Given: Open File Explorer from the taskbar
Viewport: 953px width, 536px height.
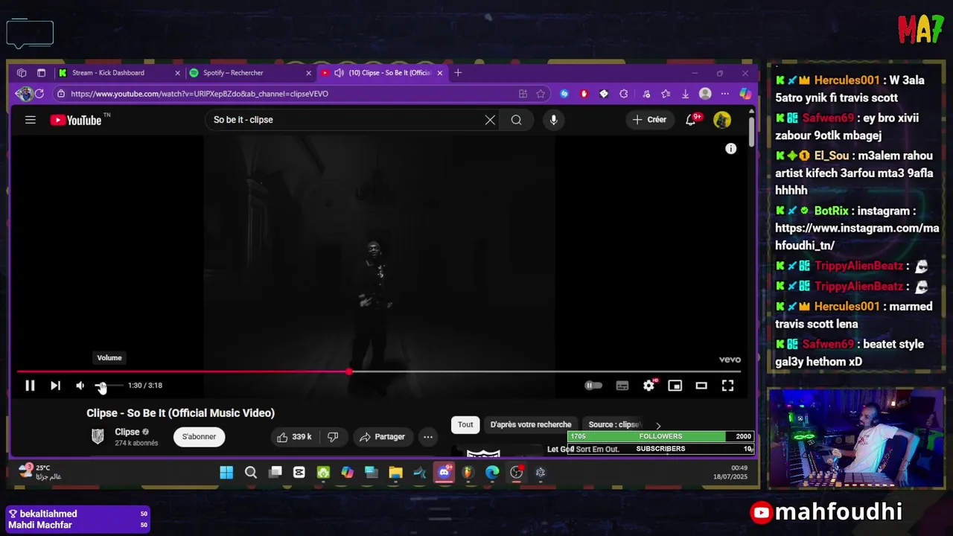Looking at the screenshot, I should tap(395, 473).
